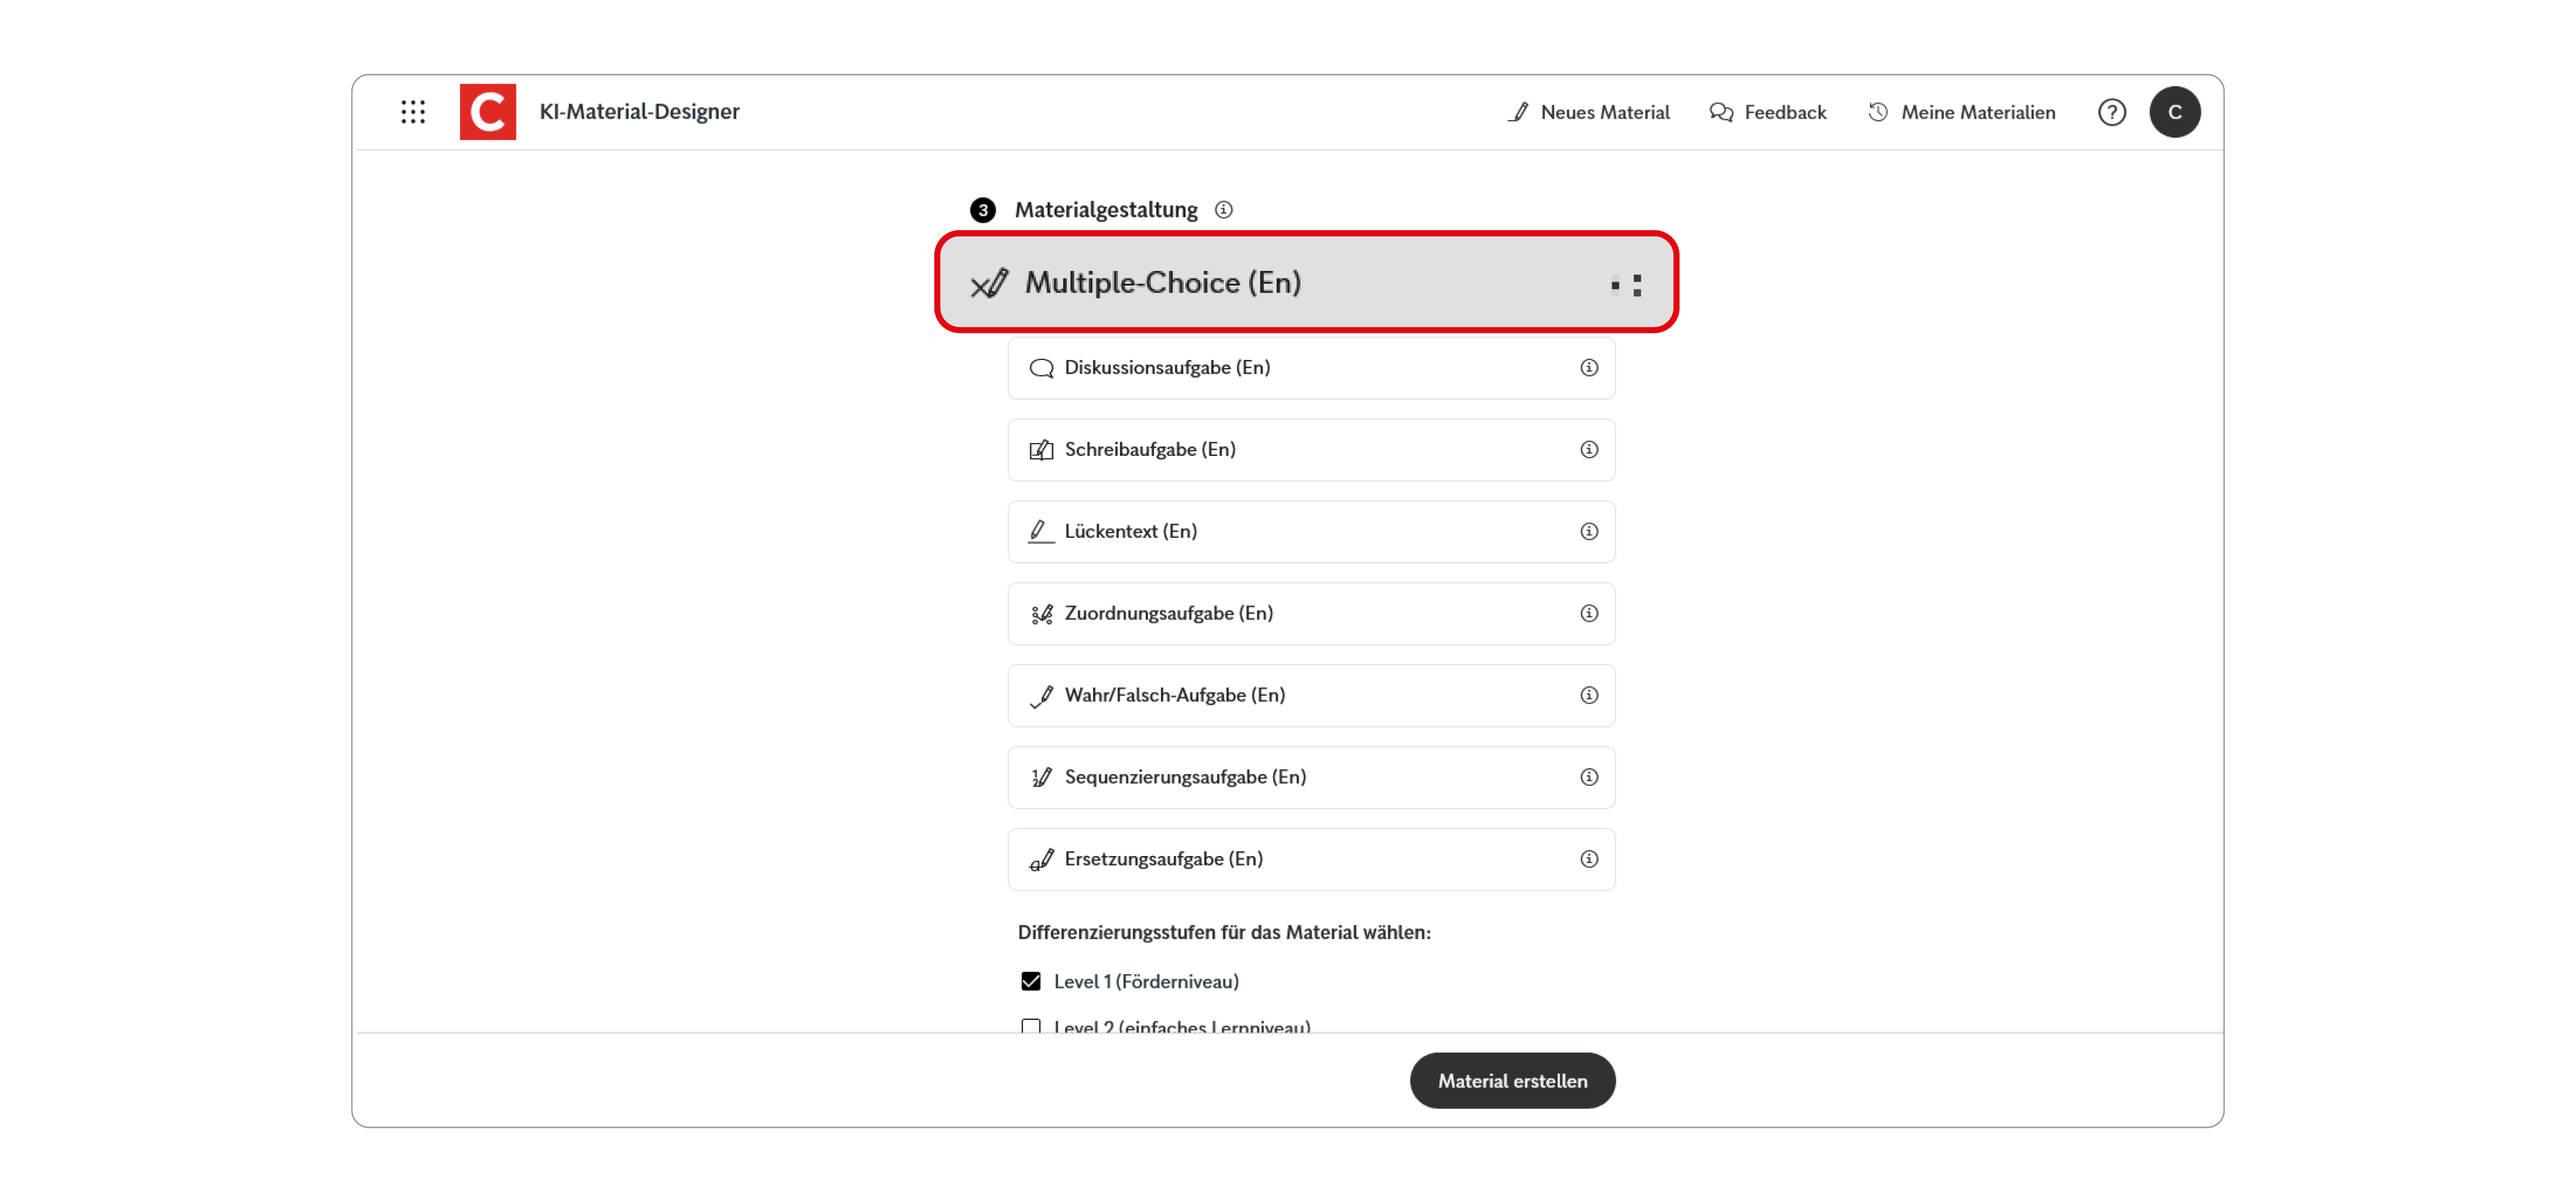The width and height of the screenshot is (2576, 1202).
Task: Select the Multiple-Choice (En) task type icon
Action: (990, 283)
